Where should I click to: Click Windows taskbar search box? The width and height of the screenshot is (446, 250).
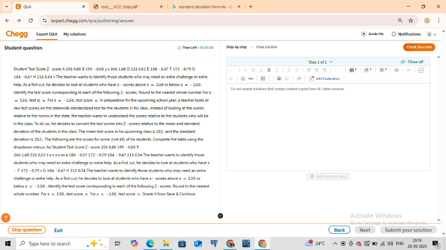pyautogui.click(x=63, y=243)
